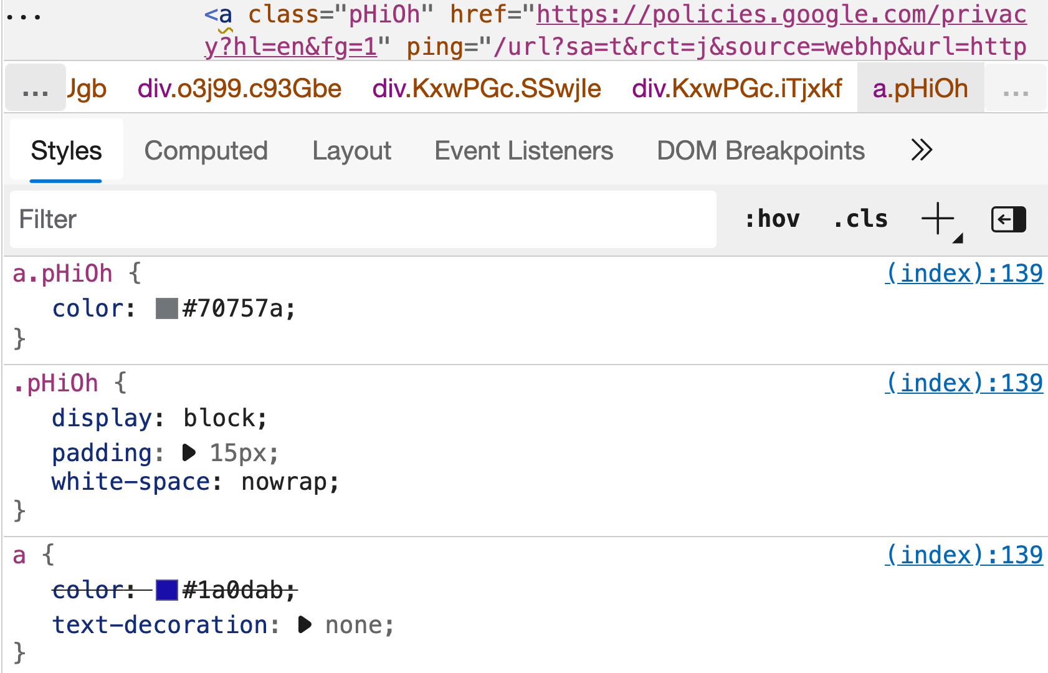Expand the text-decoration disclosure arrow
Screen dimensions: 1048x673
(305, 625)
